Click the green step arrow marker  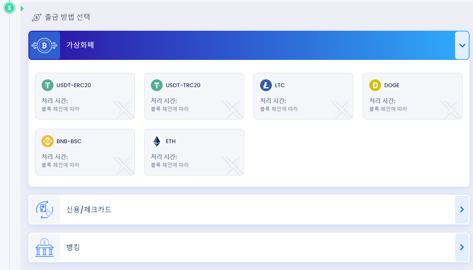pos(22,8)
